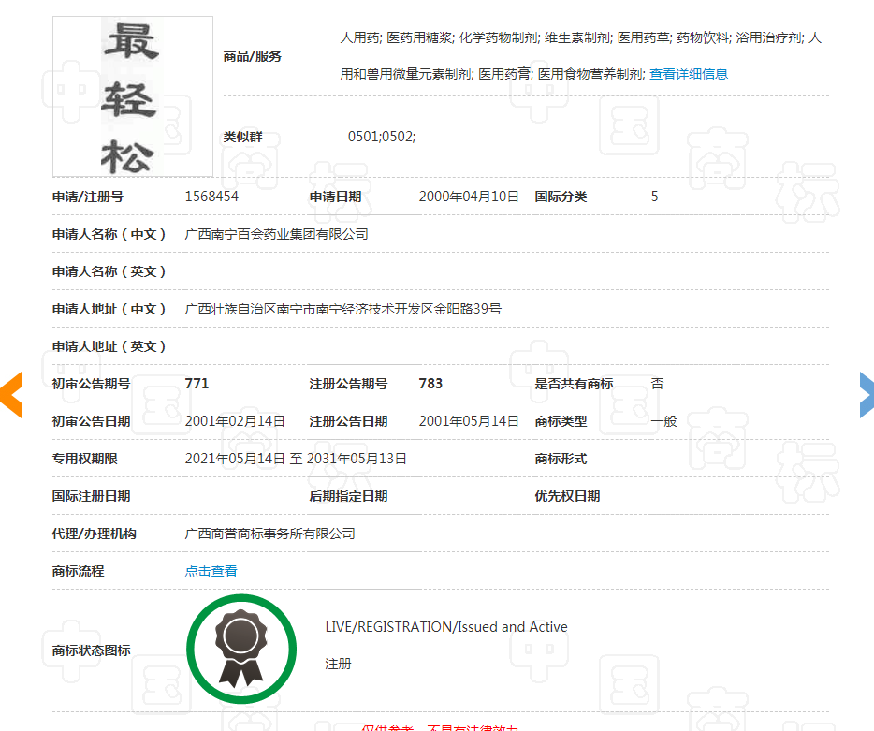This screenshot has height=731, width=874.
Task: Select the 申请日期 label
Action: tap(336, 197)
